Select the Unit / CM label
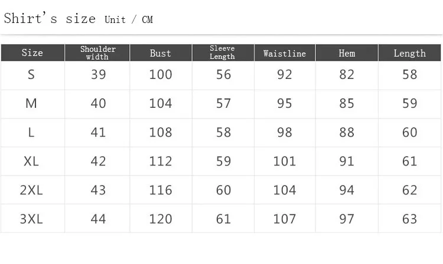Image resolution: width=443 pixels, height=264 pixels. click(129, 19)
